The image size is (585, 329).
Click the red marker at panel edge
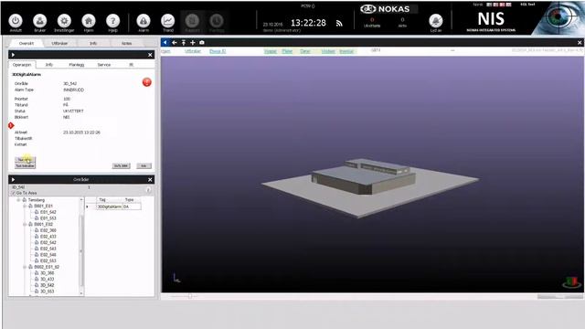pos(11,126)
